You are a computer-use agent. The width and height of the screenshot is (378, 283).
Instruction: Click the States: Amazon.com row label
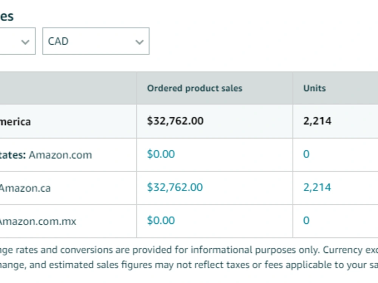[x=46, y=155]
